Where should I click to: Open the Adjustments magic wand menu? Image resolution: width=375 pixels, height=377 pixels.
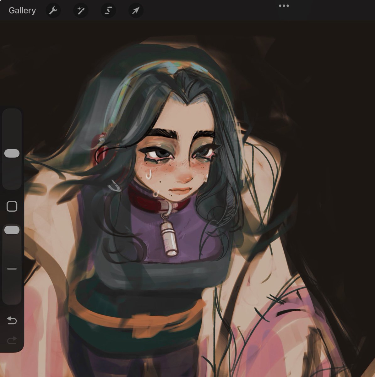81,11
